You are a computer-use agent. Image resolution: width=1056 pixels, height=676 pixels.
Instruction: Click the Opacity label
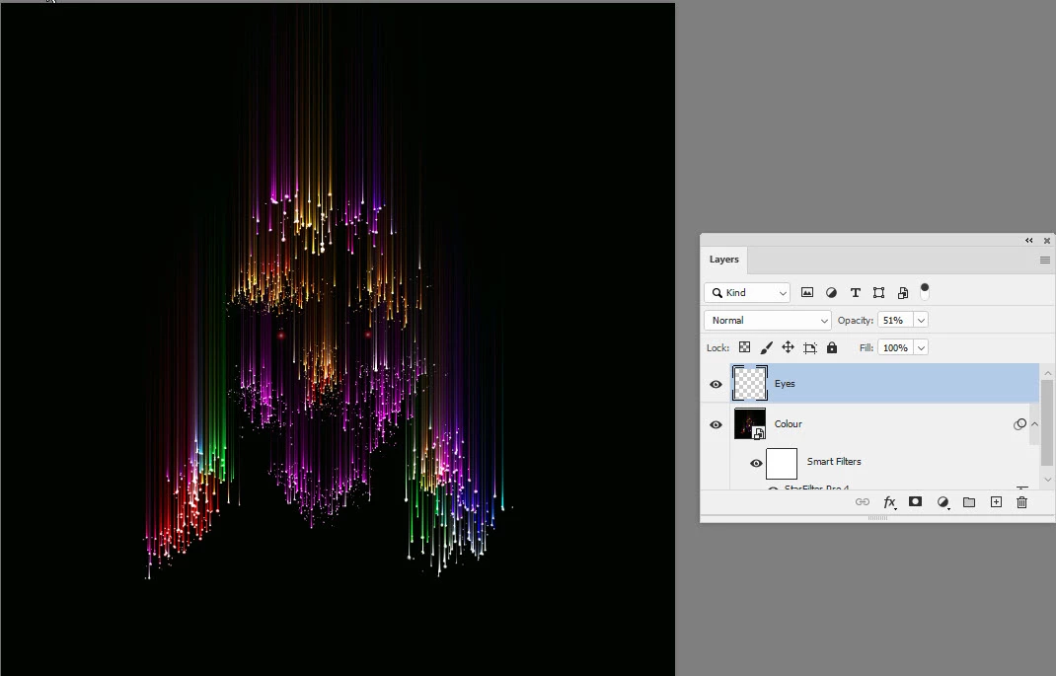[856, 321]
